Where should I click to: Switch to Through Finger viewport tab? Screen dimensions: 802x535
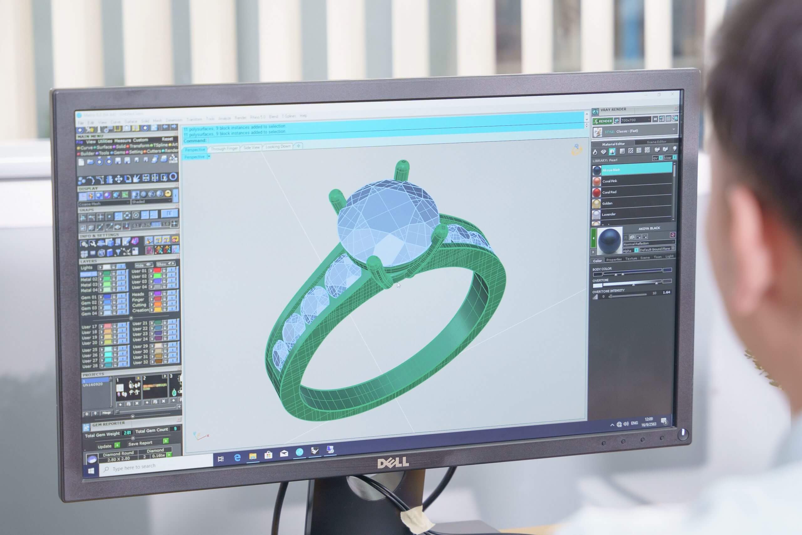click(224, 149)
